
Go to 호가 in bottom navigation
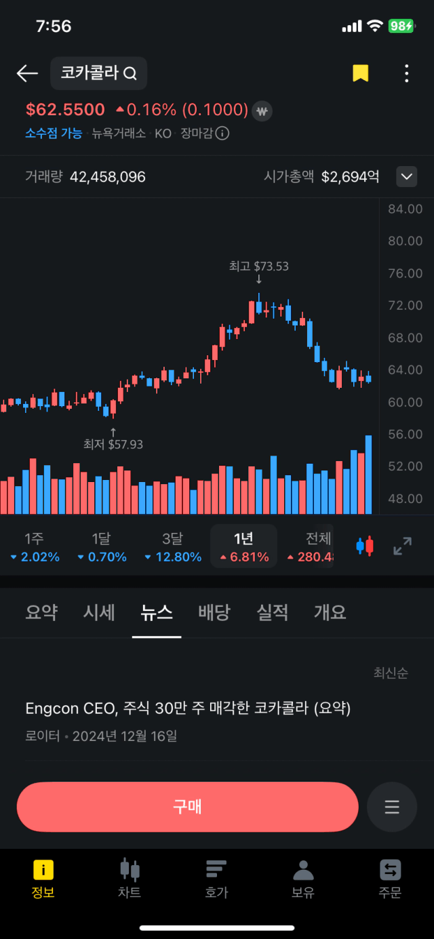click(x=216, y=879)
